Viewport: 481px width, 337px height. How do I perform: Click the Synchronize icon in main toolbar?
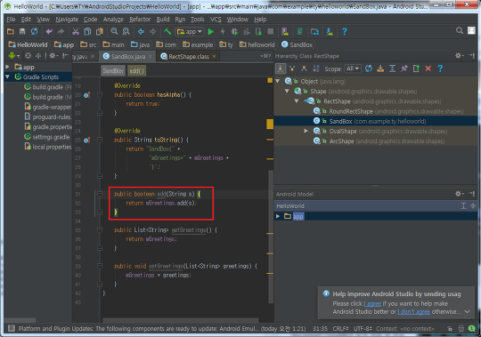click(34, 31)
